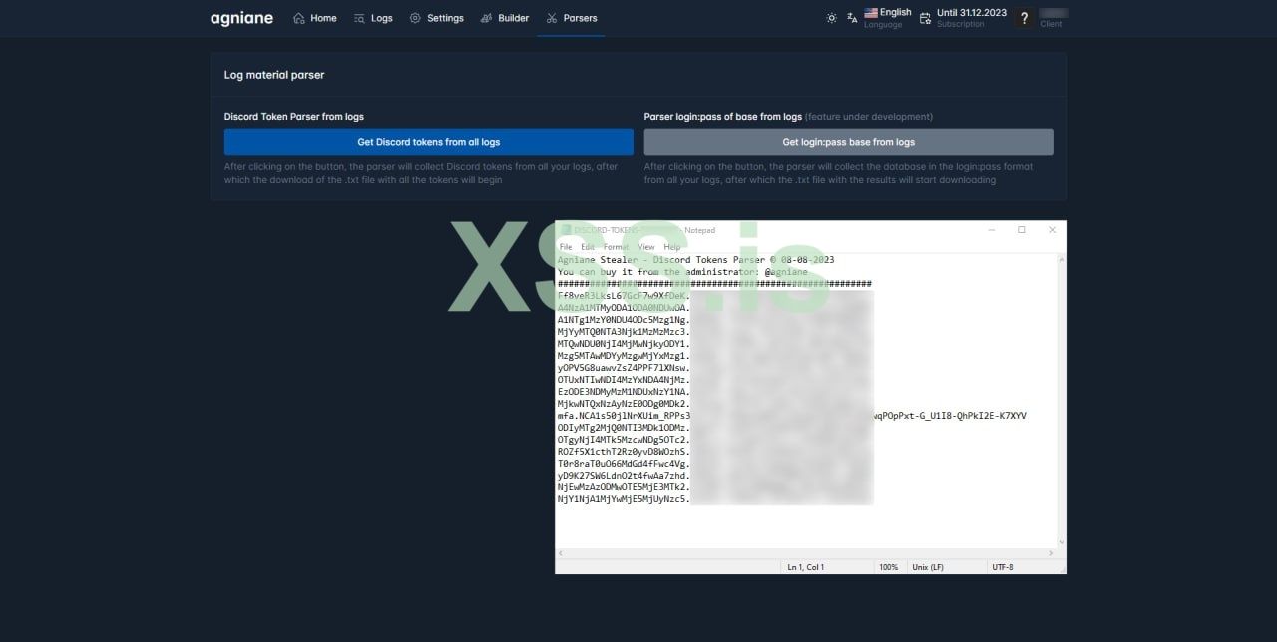Click the subscription calendar icon
Image resolution: width=1277 pixels, height=642 pixels.
point(925,18)
